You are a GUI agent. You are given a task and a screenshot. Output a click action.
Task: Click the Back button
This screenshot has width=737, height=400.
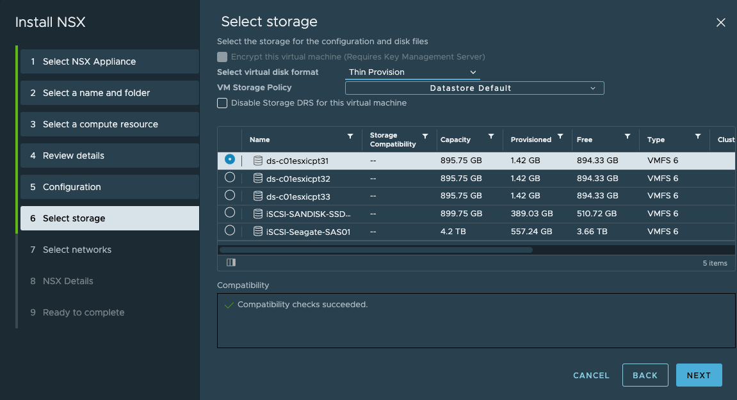[645, 375]
